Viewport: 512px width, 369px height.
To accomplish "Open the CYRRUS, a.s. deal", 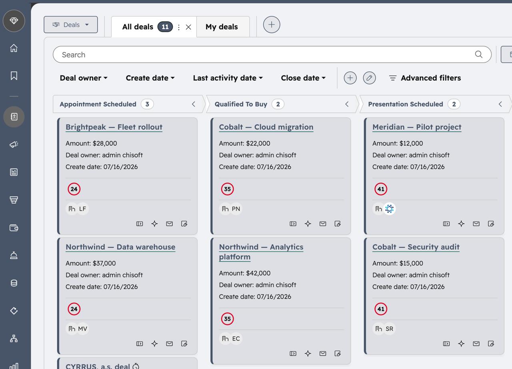I will point(98,366).
